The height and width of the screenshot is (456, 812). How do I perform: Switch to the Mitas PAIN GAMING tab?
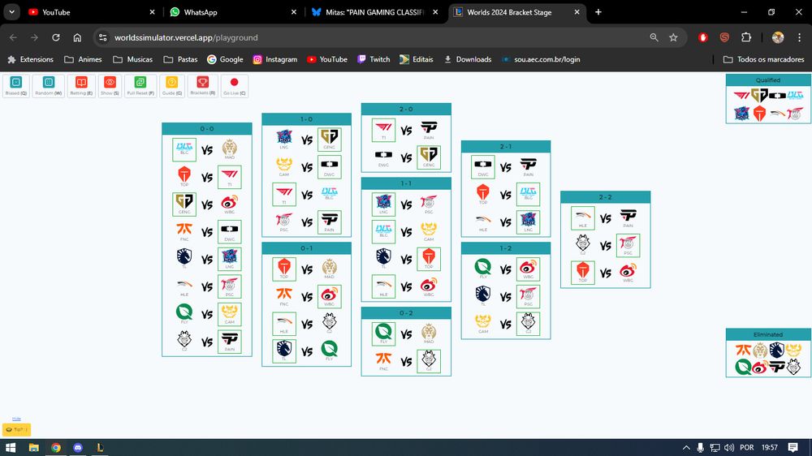point(375,12)
